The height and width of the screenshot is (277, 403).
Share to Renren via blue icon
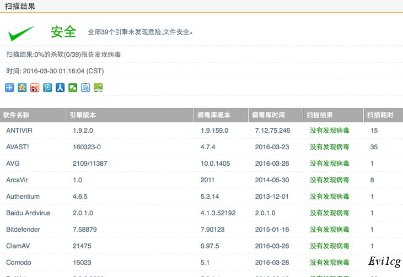(x=60, y=88)
